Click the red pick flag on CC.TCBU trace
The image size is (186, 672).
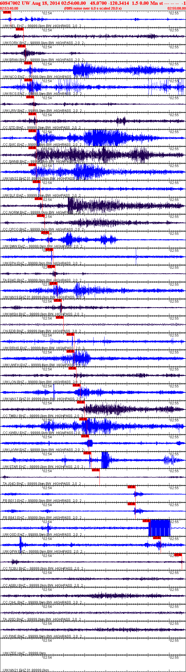[178, 555]
